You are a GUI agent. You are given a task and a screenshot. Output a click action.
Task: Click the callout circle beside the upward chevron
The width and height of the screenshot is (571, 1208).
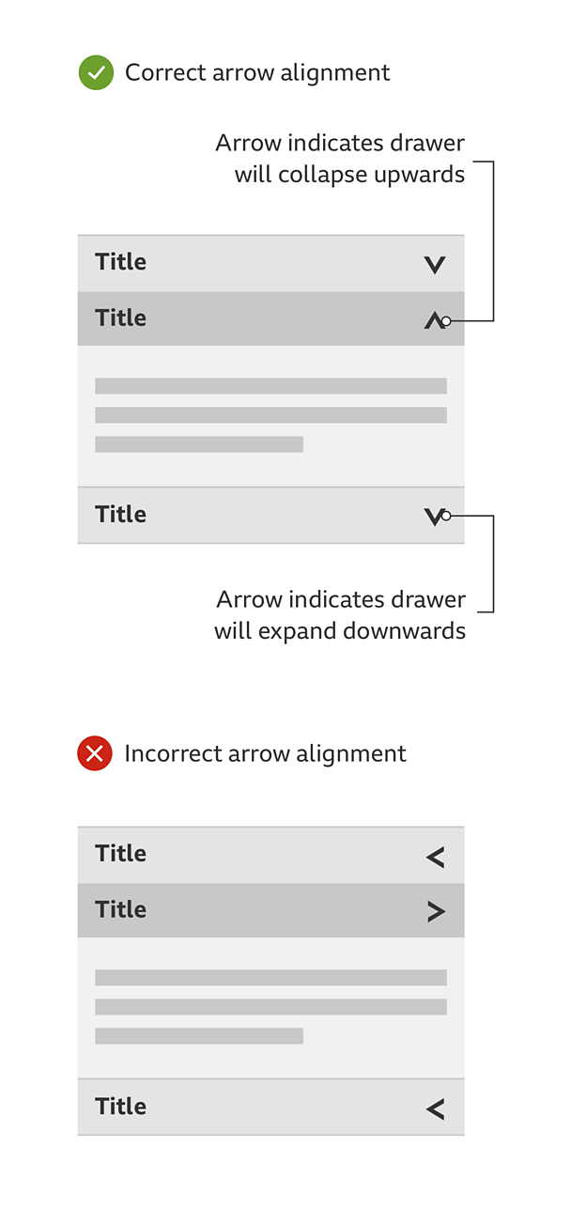coord(446,321)
